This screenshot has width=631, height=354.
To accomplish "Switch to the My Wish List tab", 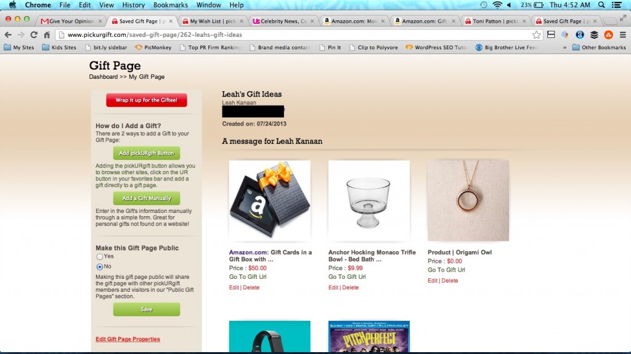I will pos(213,21).
